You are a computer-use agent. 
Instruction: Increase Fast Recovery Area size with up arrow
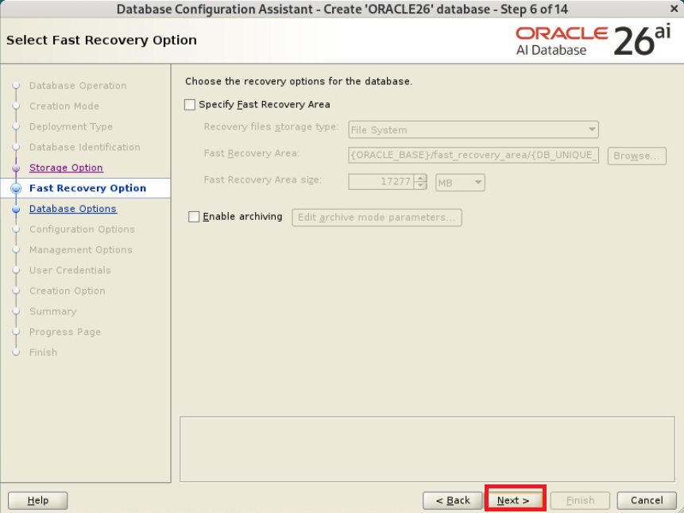tap(420, 178)
